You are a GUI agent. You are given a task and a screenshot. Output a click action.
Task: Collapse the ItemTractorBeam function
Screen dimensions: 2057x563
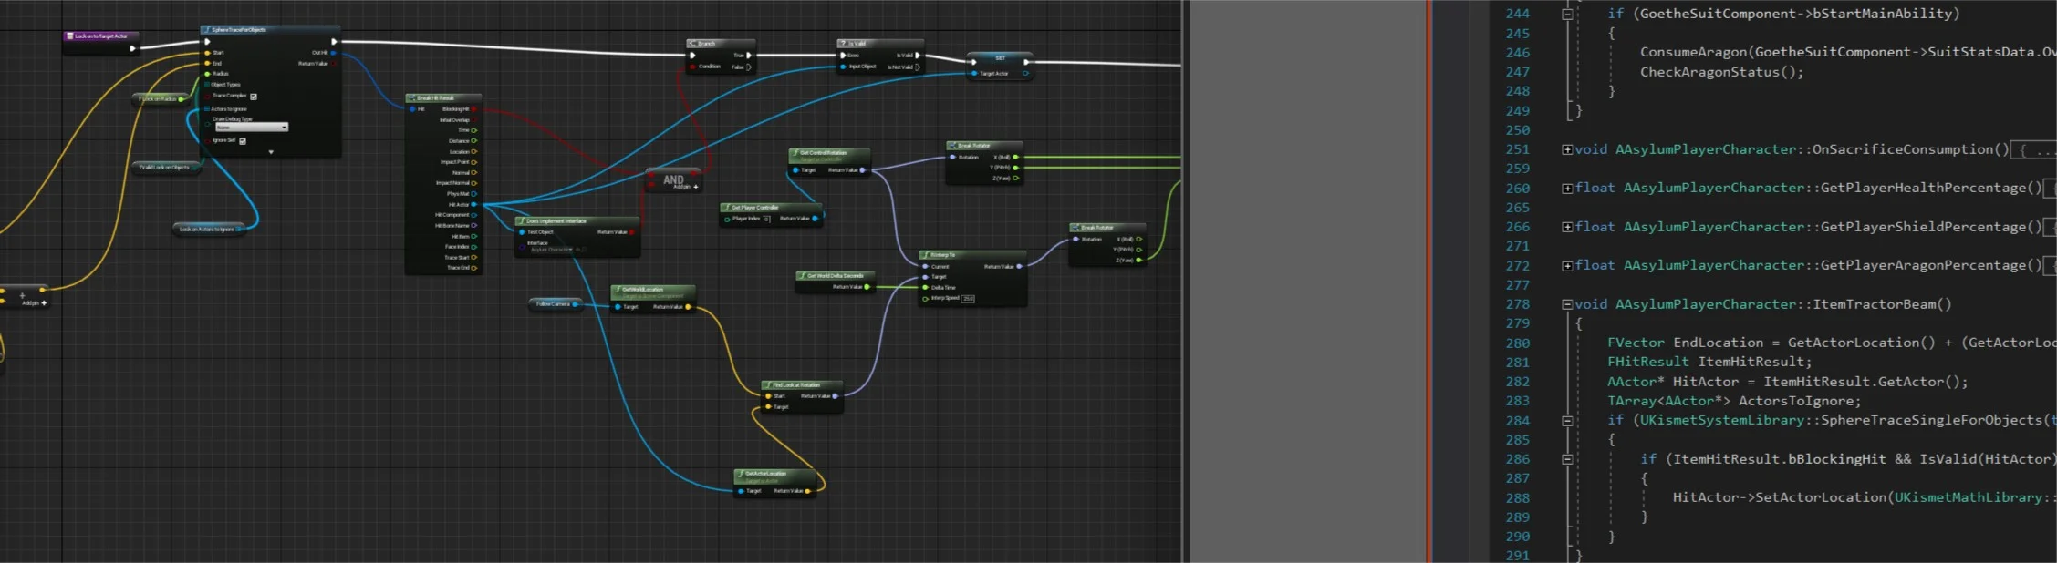click(1567, 305)
